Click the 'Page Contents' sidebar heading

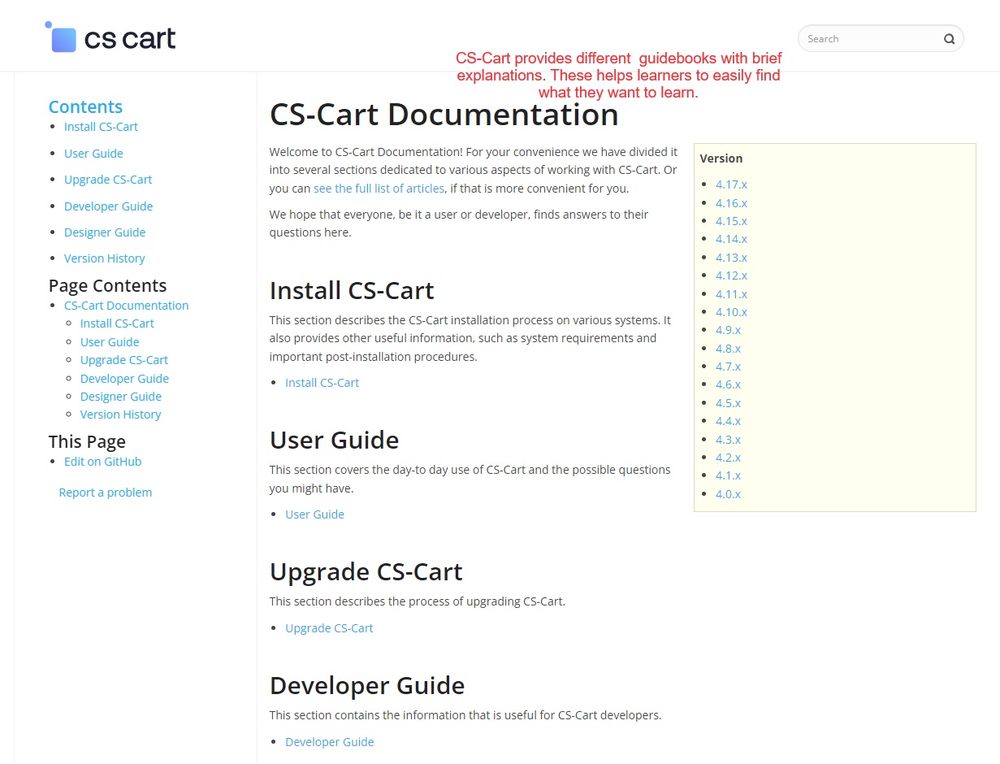(107, 286)
